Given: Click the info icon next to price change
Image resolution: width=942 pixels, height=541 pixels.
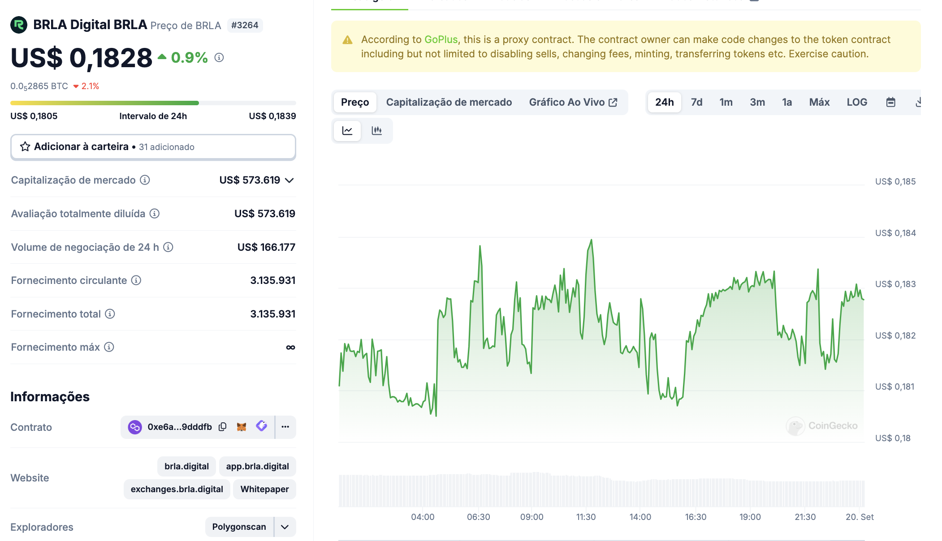Looking at the screenshot, I should (x=219, y=57).
